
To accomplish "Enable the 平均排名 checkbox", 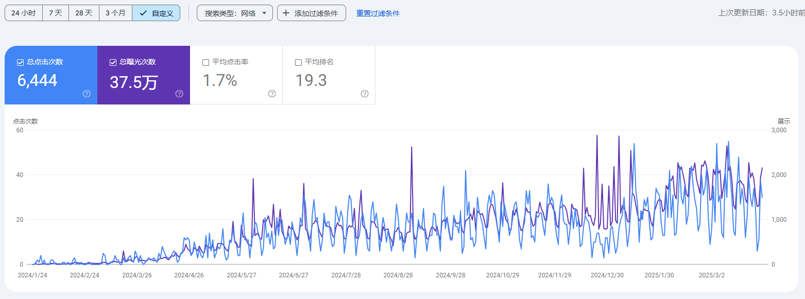I will point(299,62).
